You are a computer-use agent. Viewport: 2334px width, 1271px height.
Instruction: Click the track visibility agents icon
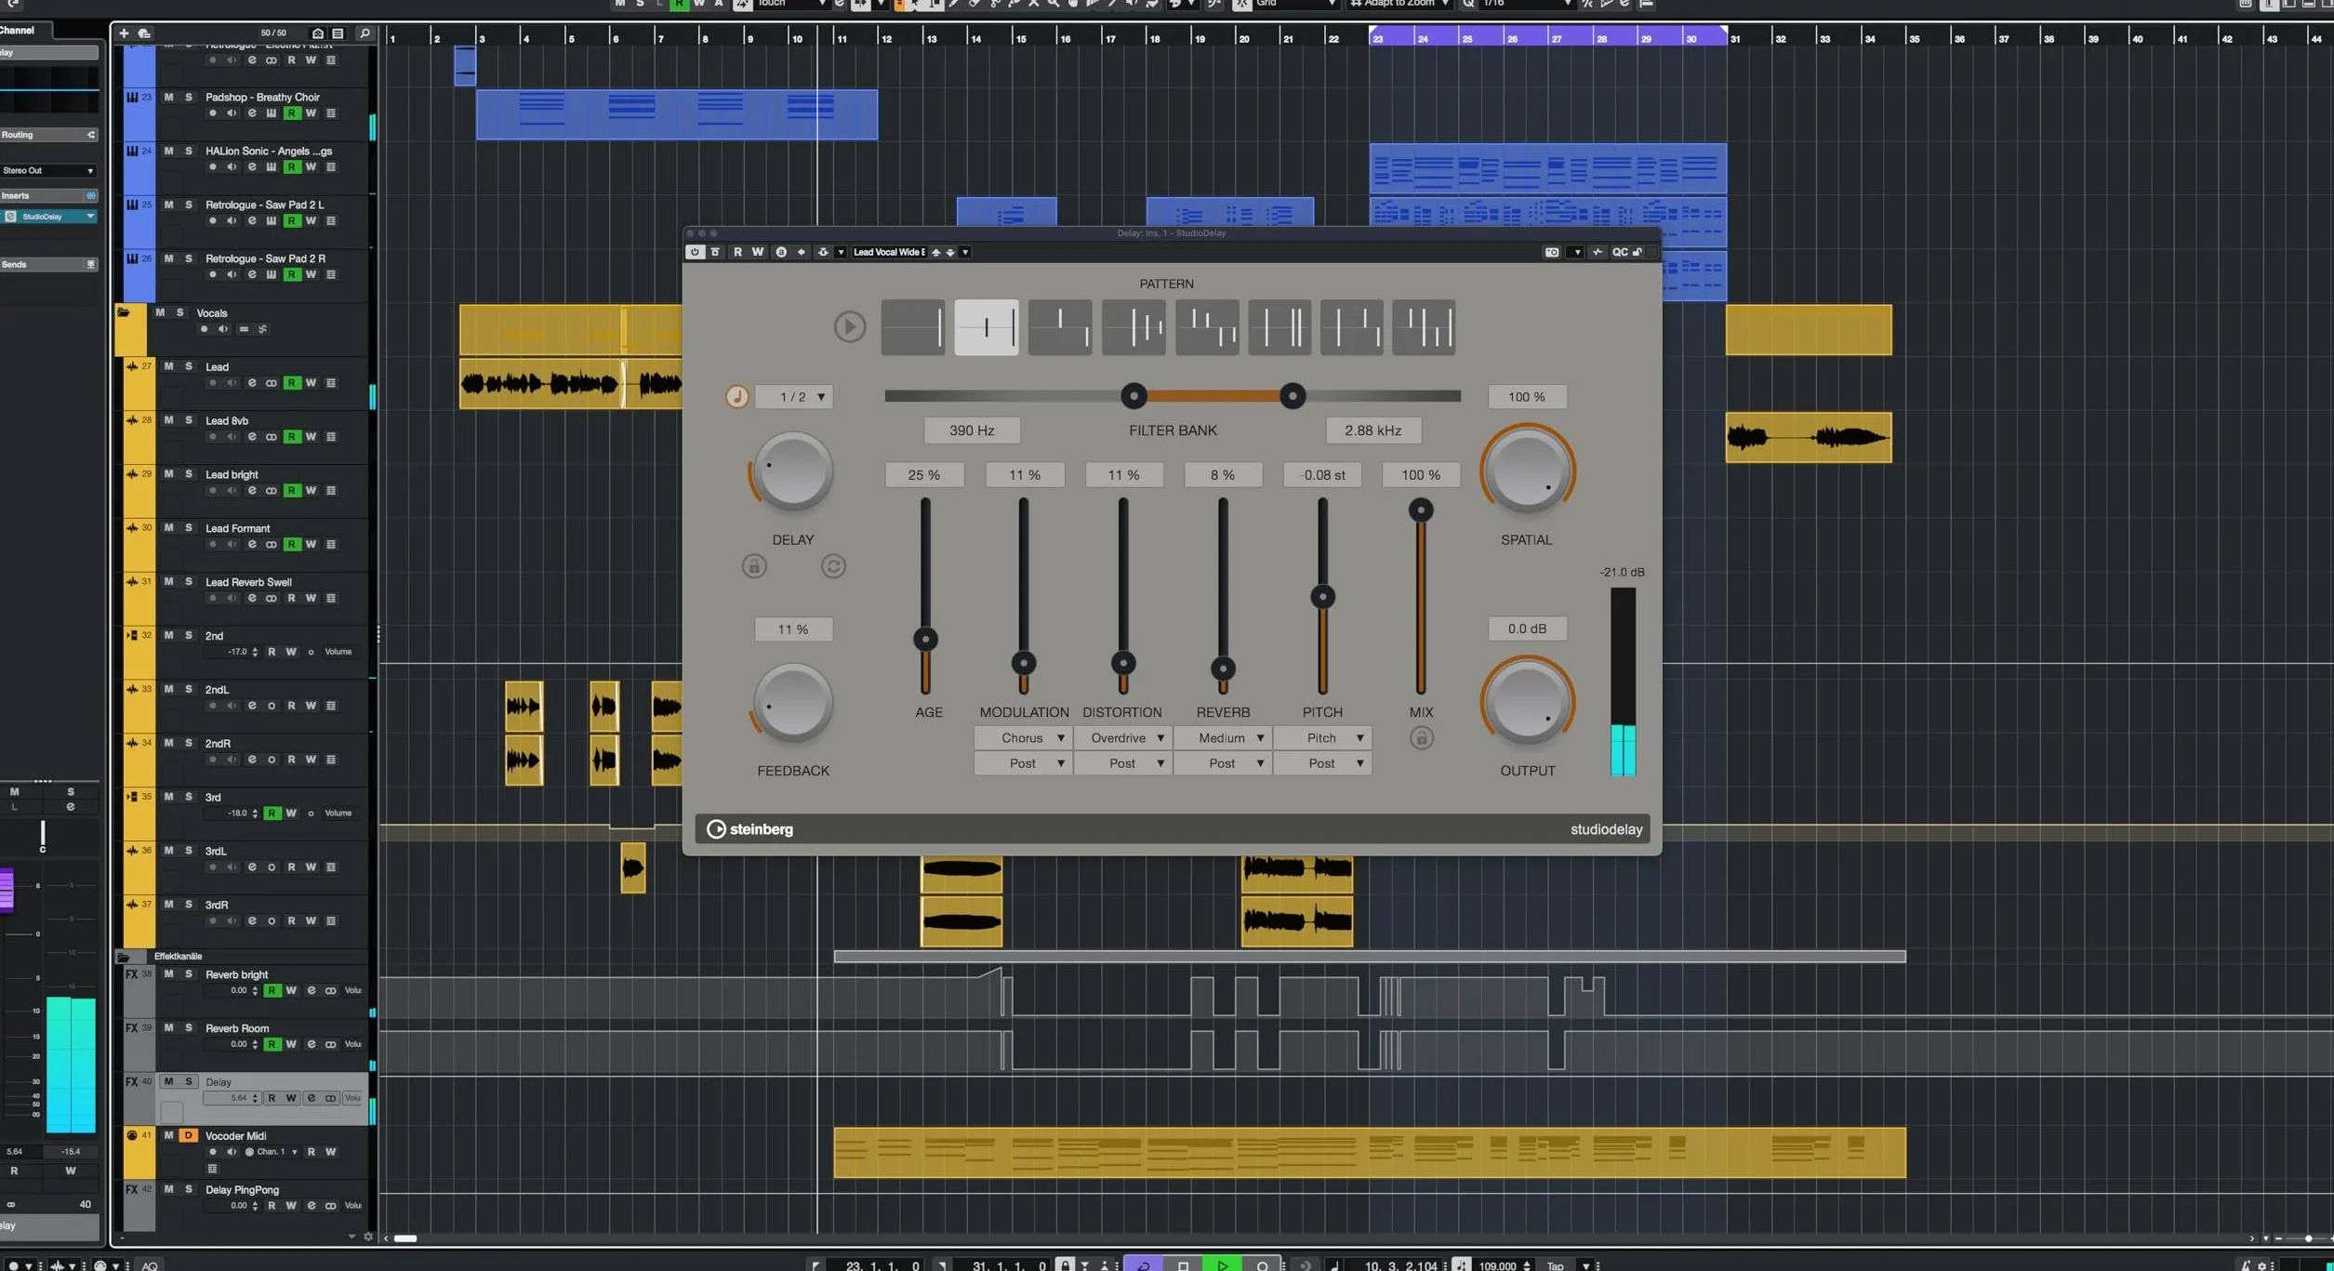pos(318,33)
